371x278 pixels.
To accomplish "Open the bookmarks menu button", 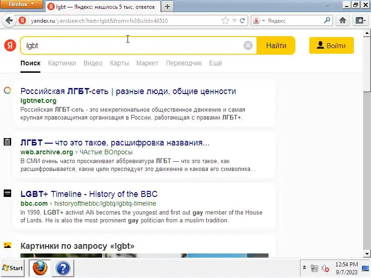I will click(x=361, y=20).
